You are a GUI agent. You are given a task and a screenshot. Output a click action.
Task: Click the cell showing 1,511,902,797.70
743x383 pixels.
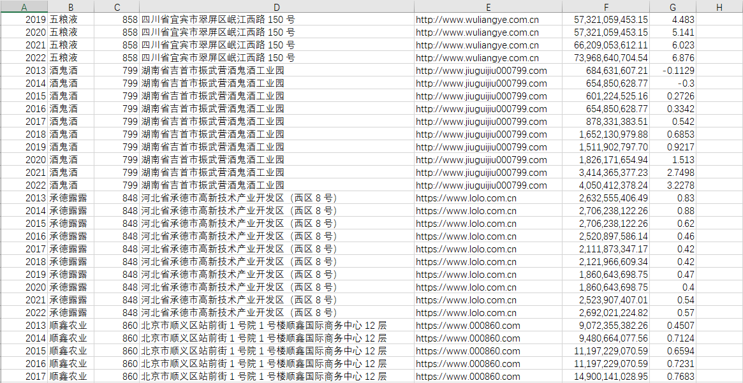(606, 147)
